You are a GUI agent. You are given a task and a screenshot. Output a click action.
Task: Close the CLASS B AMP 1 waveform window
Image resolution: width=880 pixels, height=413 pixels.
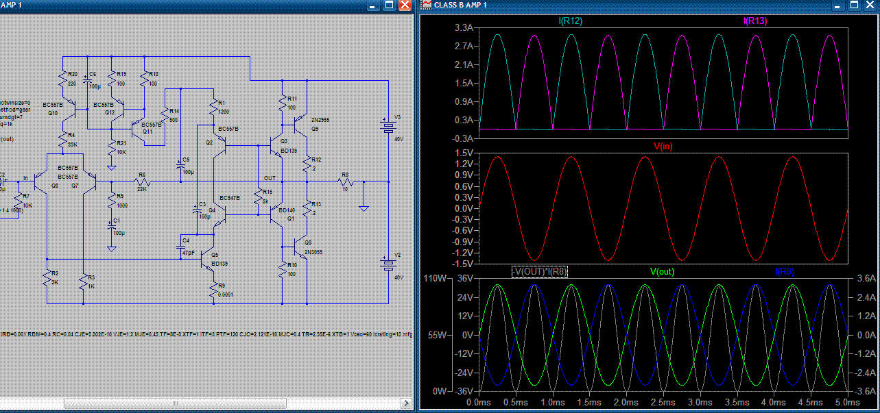(870, 5)
